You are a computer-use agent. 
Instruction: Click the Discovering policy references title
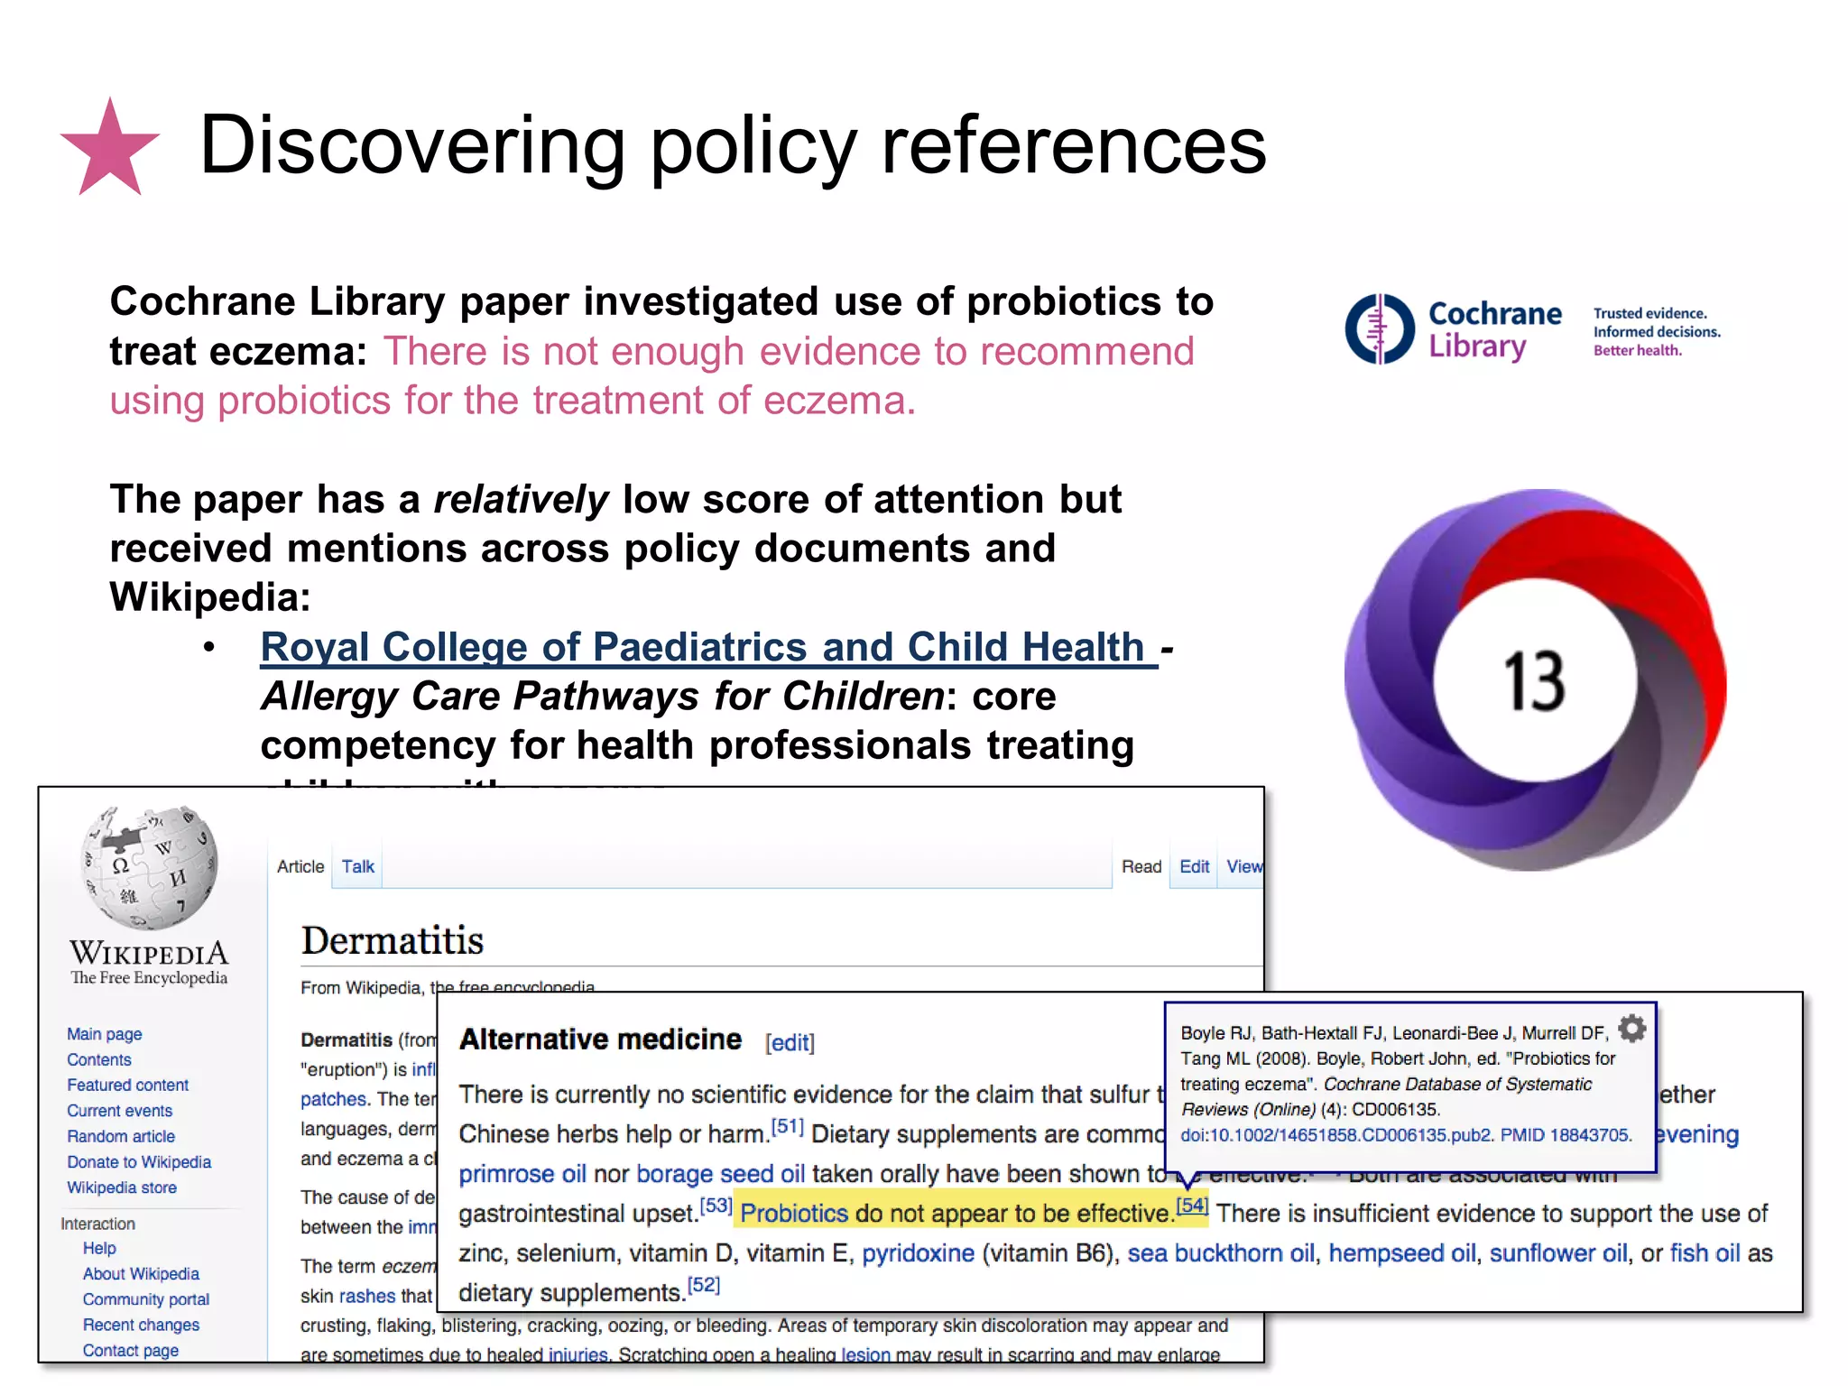coord(733,145)
